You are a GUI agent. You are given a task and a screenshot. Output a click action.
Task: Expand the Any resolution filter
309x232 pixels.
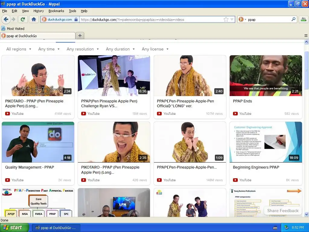[x=83, y=49]
